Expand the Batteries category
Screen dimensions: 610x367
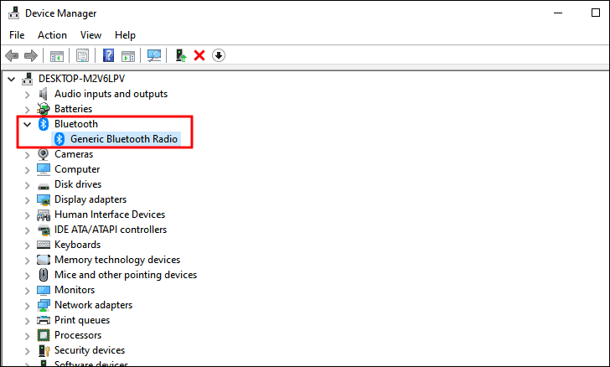[27, 110]
